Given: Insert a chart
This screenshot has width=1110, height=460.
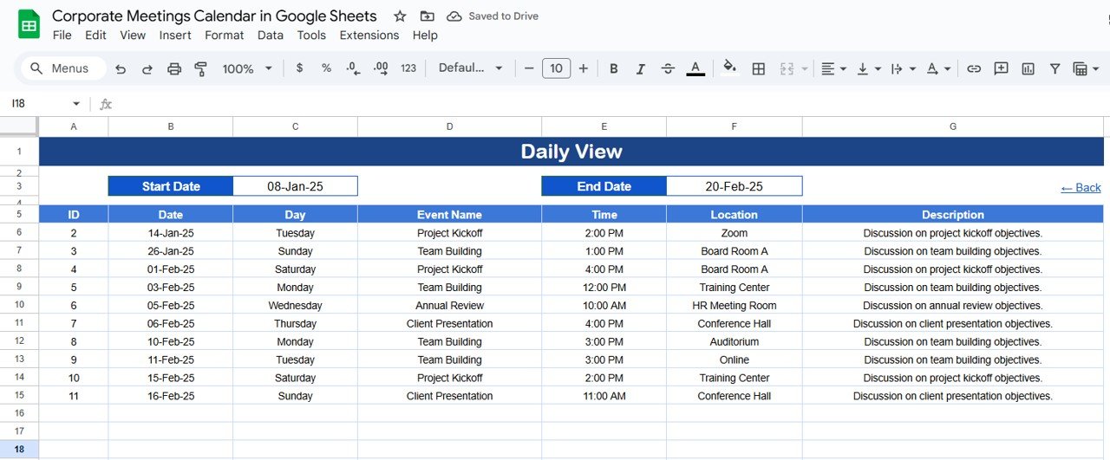Looking at the screenshot, I should [x=1028, y=68].
